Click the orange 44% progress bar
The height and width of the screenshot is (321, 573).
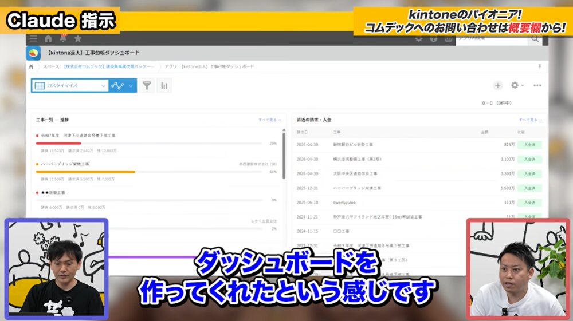point(85,172)
